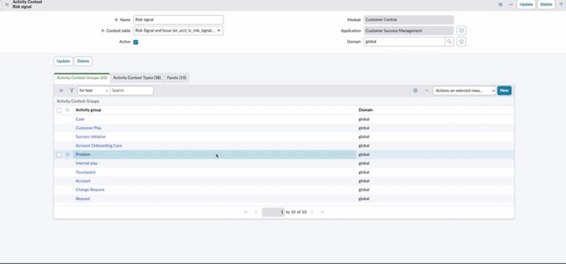The height and width of the screenshot is (264, 566).
Task: Sort by Activity group column header
Action: point(88,110)
